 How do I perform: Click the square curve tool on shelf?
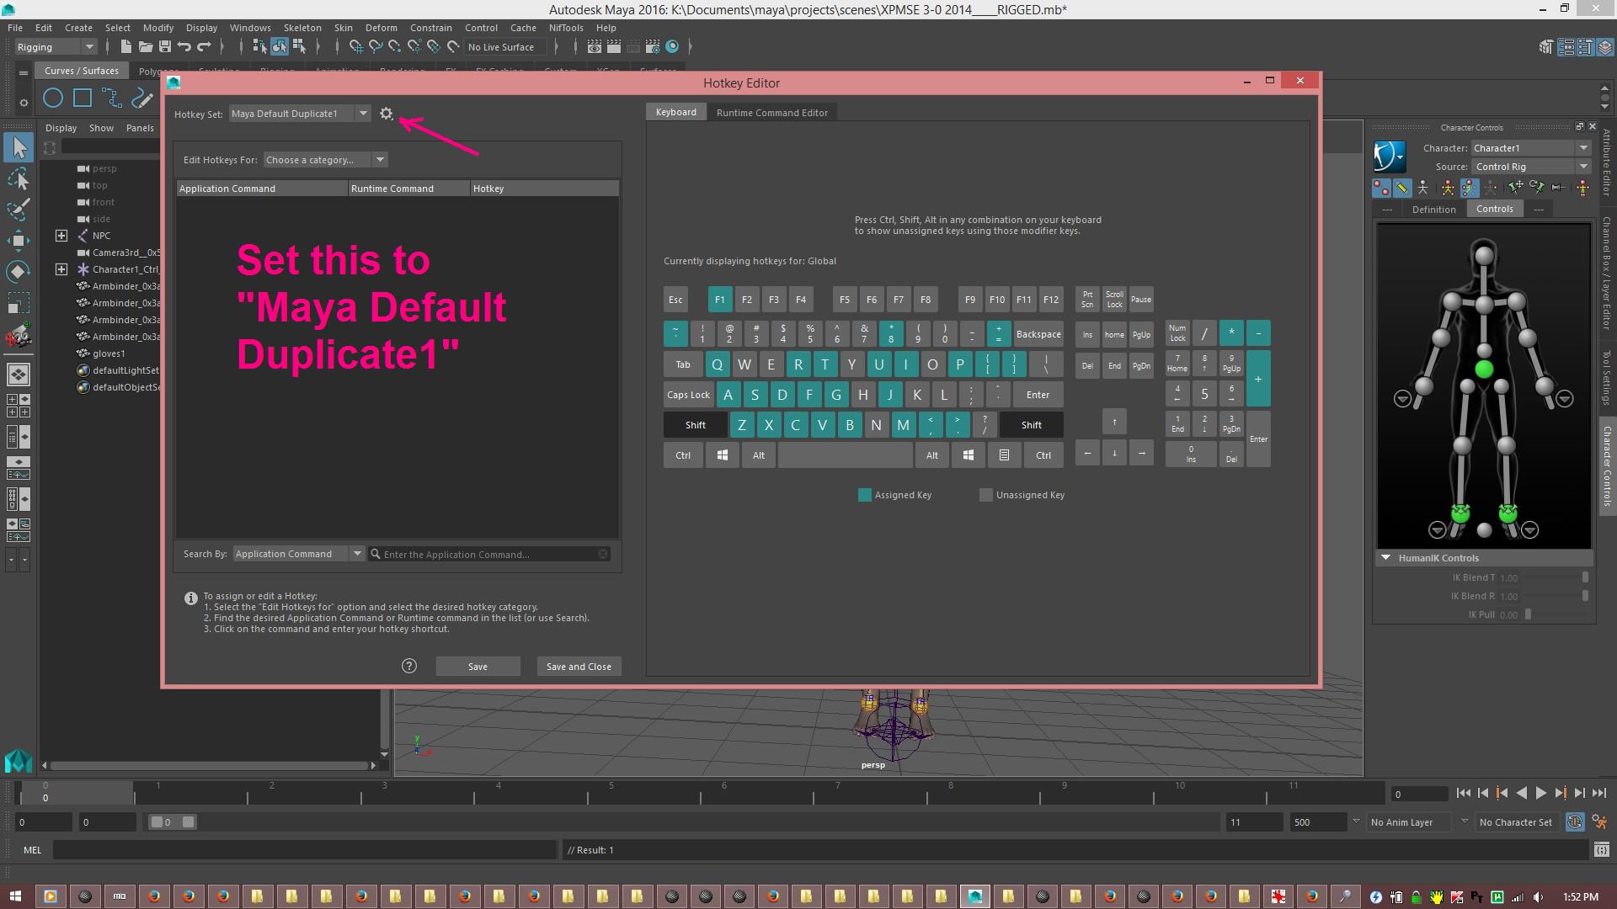click(83, 98)
